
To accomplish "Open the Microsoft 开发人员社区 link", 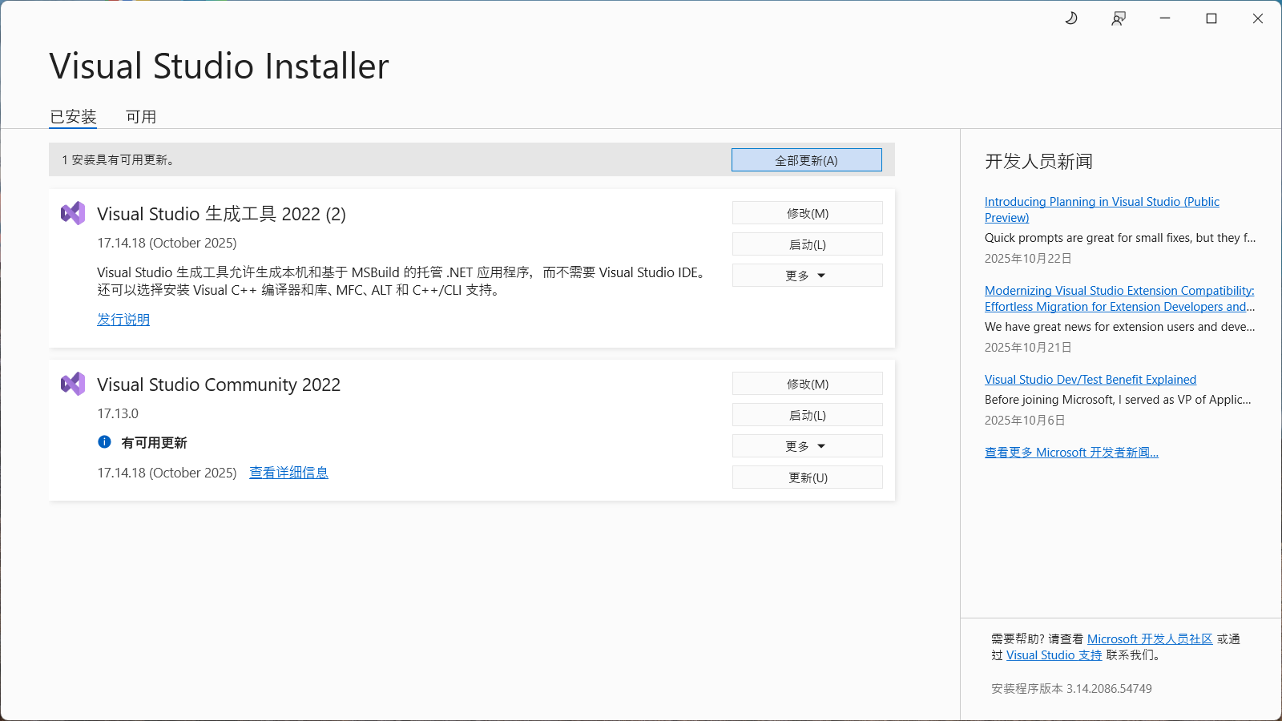I will (1150, 639).
